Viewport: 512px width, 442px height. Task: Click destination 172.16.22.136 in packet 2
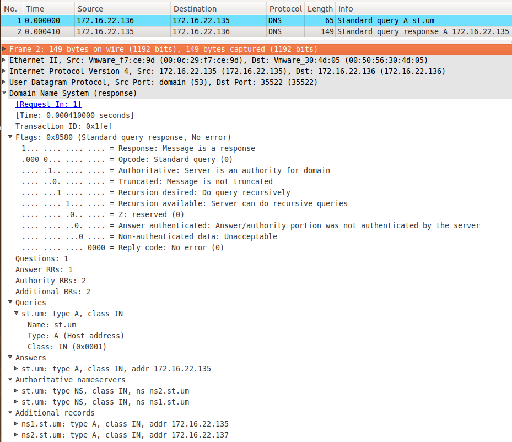click(x=201, y=31)
